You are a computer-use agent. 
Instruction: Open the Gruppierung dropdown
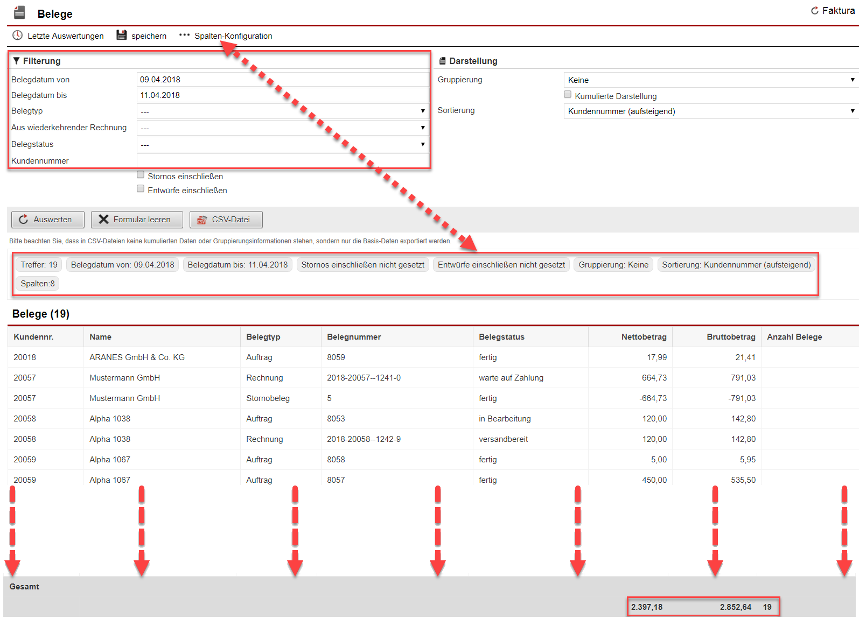pos(711,80)
